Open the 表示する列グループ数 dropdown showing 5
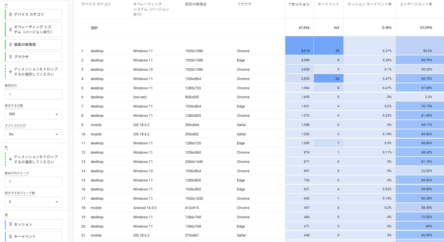 [33, 202]
